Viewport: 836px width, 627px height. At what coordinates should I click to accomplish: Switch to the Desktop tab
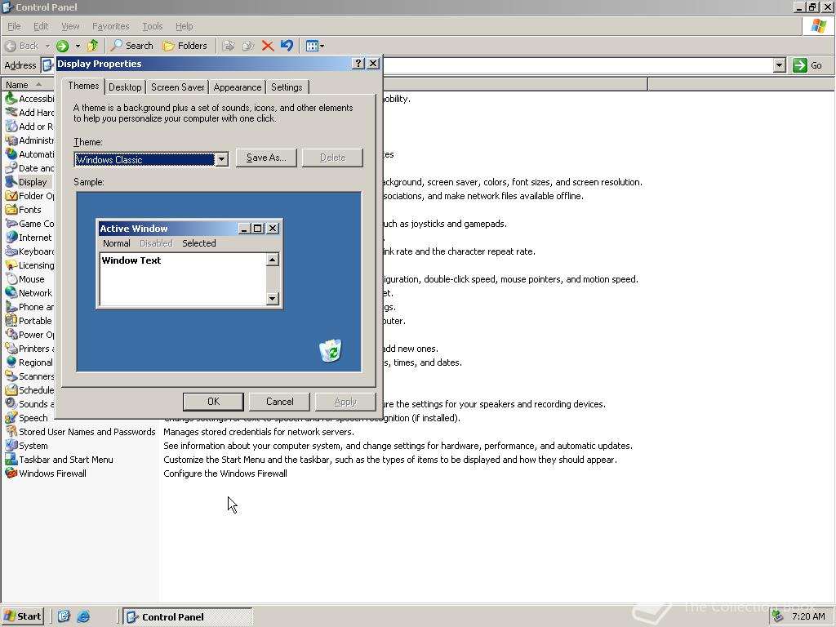pos(125,87)
